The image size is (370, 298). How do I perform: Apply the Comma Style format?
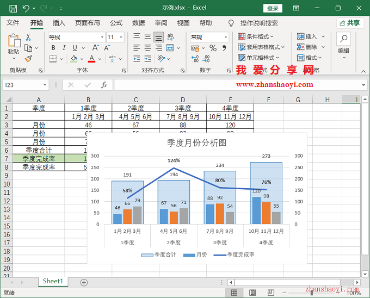click(224, 48)
